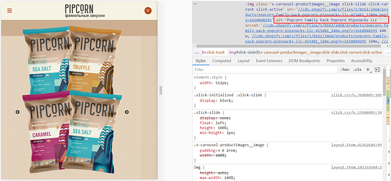Open the Layout tab
Screen dimensions: 391x181
pyautogui.click(x=243, y=61)
